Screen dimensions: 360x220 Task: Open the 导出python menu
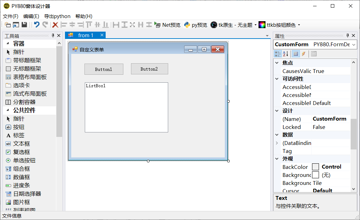57,16
